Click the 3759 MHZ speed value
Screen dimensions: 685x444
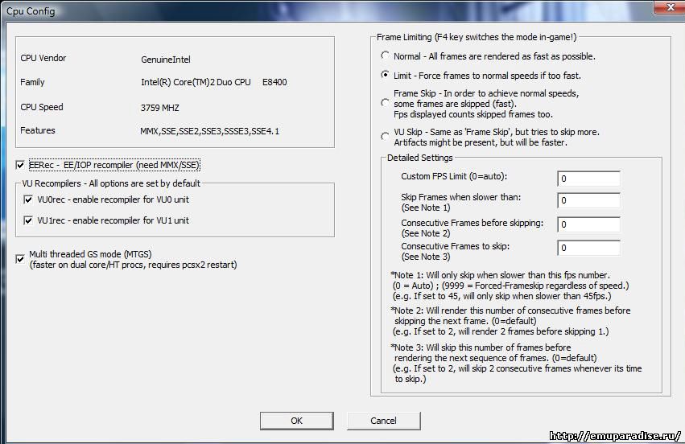click(160, 108)
